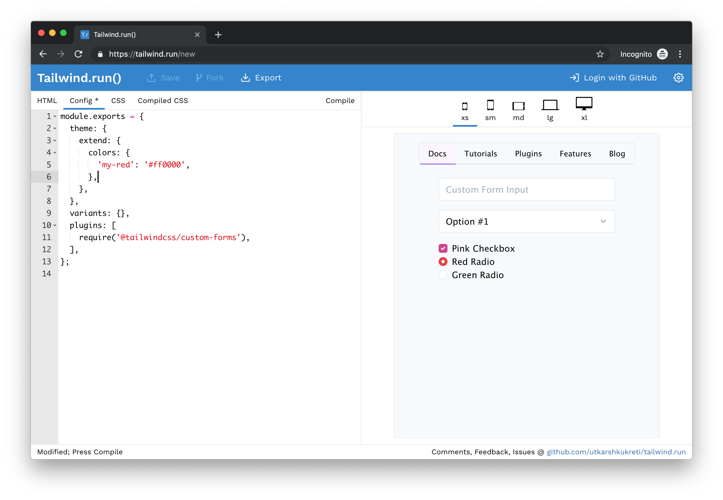Select the Green Radio option
Image resolution: width=723 pixels, height=500 pixels.
443,275
